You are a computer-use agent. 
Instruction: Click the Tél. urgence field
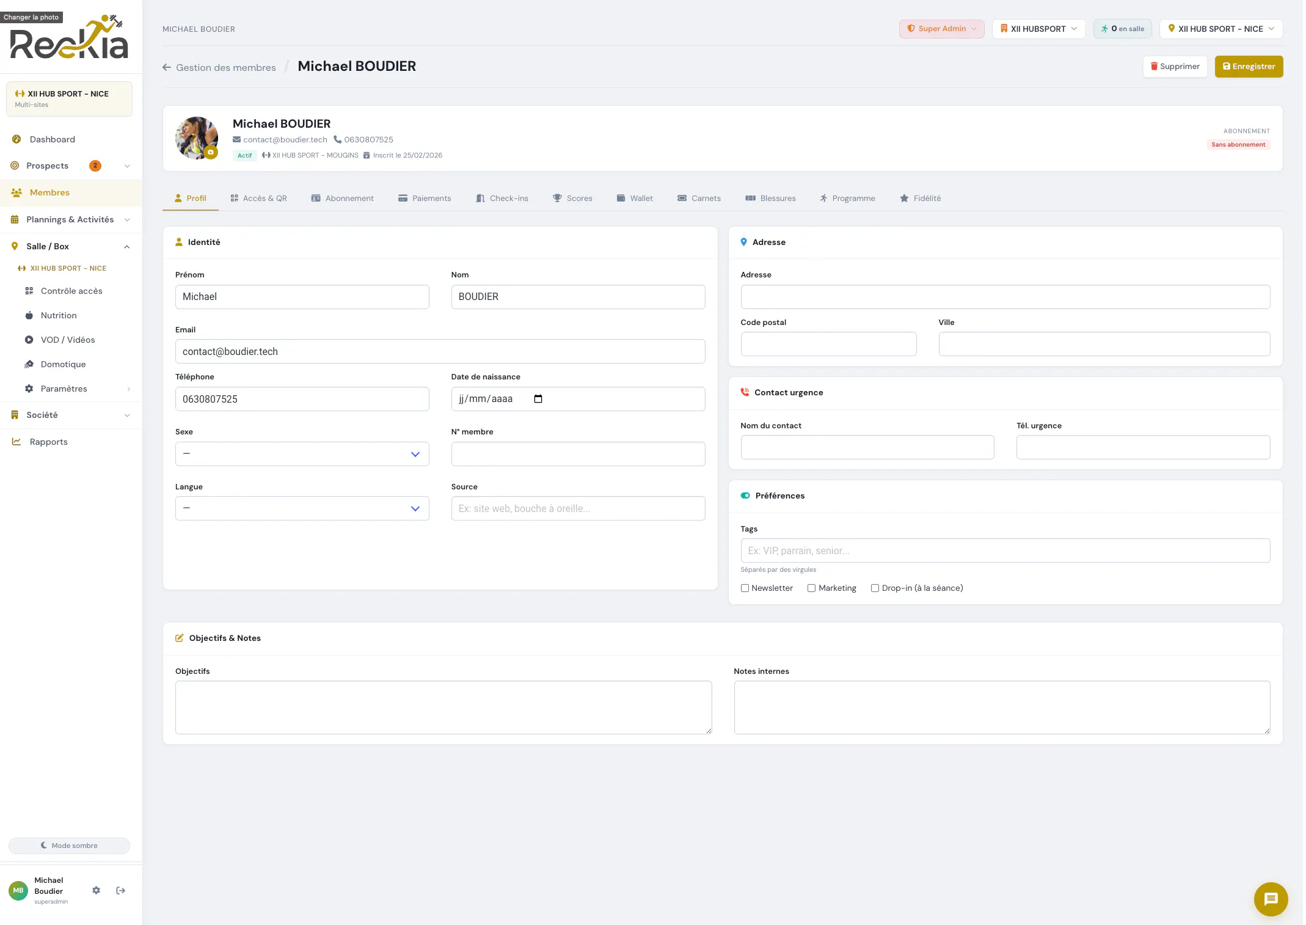(x=1143, y=447)
